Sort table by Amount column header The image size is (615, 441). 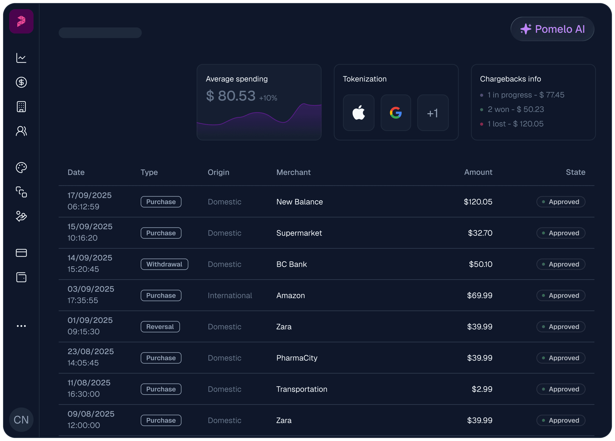pos(478,172)
